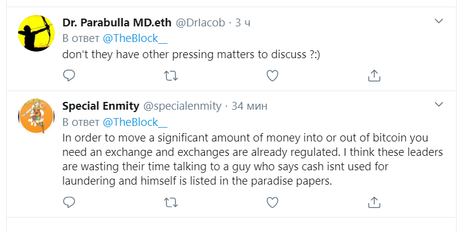Open the Special Enmity display name
Viewport: 459px width, 232px height.
coord(101,106)
